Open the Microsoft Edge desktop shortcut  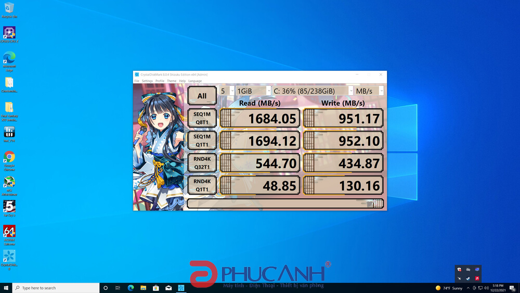(9, 61)
